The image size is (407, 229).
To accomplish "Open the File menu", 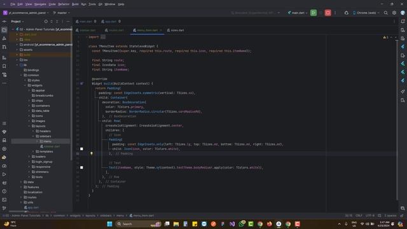I will tap(13, 4).
